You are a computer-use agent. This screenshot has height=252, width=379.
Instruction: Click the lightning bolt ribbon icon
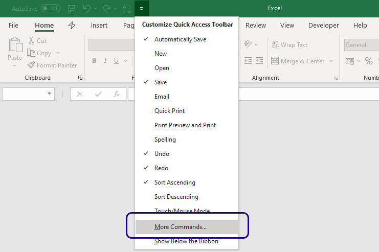(72, 25)
